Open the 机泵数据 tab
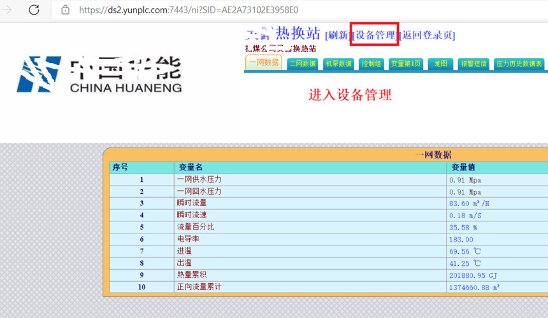Screen dimensions: 548x318 pos(338,64)
